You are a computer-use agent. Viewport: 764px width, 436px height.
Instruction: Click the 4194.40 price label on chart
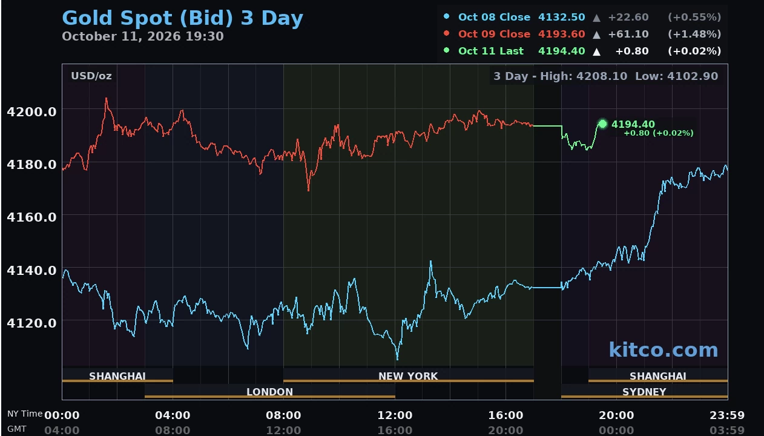point(633,124)
